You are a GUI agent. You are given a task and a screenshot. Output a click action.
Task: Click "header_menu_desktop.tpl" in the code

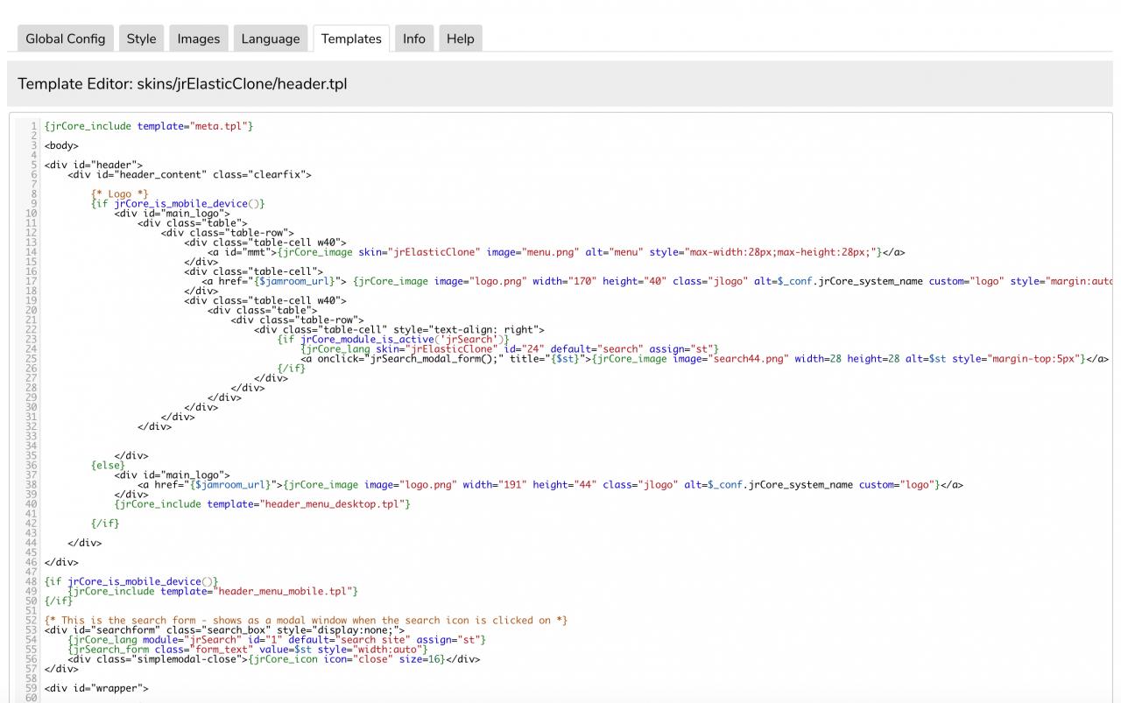click(331, 504)
